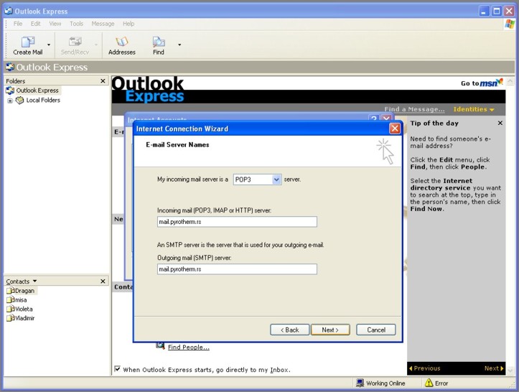Click the Create Mail toolbar icon

click(x=27, y=42)
